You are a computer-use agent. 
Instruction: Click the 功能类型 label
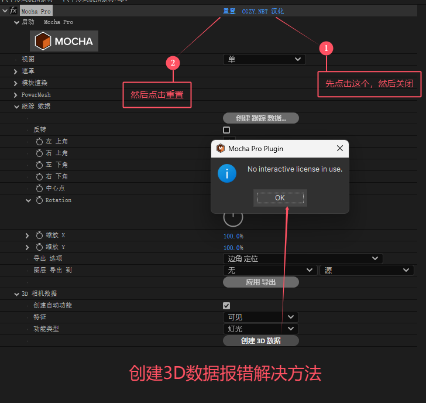tap(46, 329)
